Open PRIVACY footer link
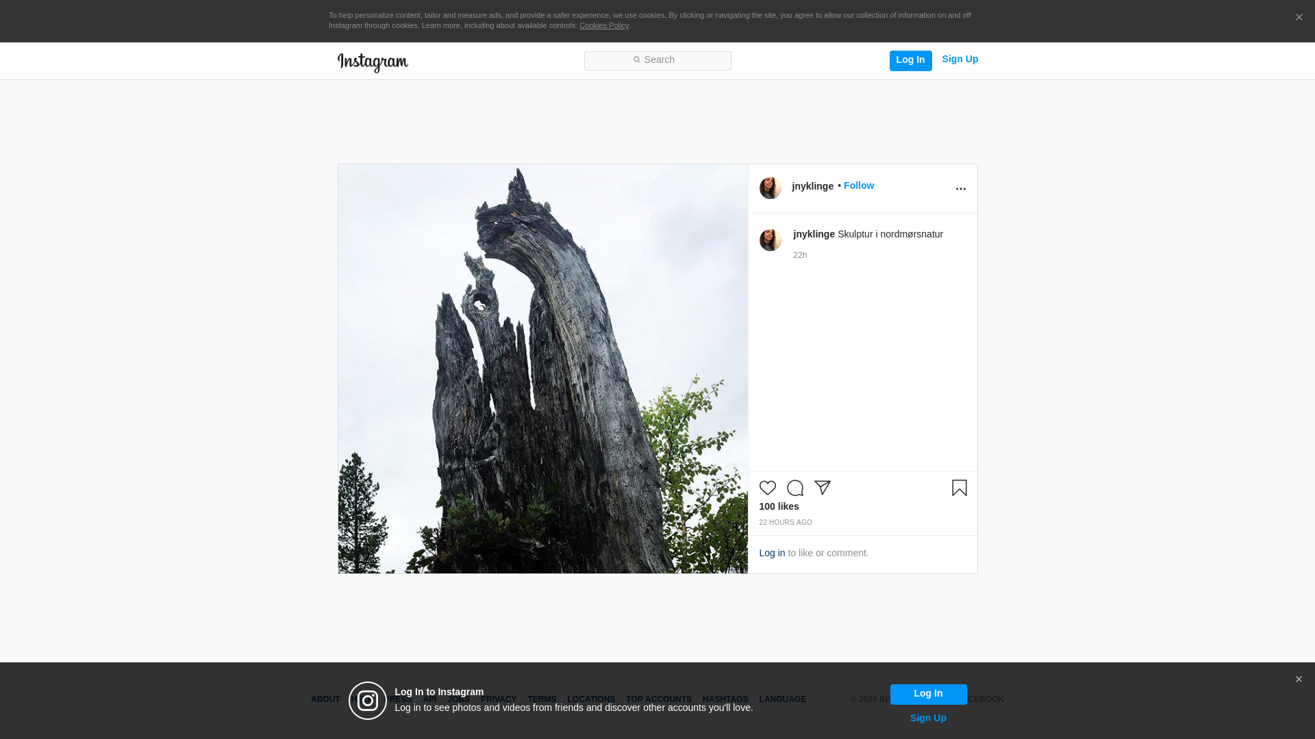 [499, 699]
